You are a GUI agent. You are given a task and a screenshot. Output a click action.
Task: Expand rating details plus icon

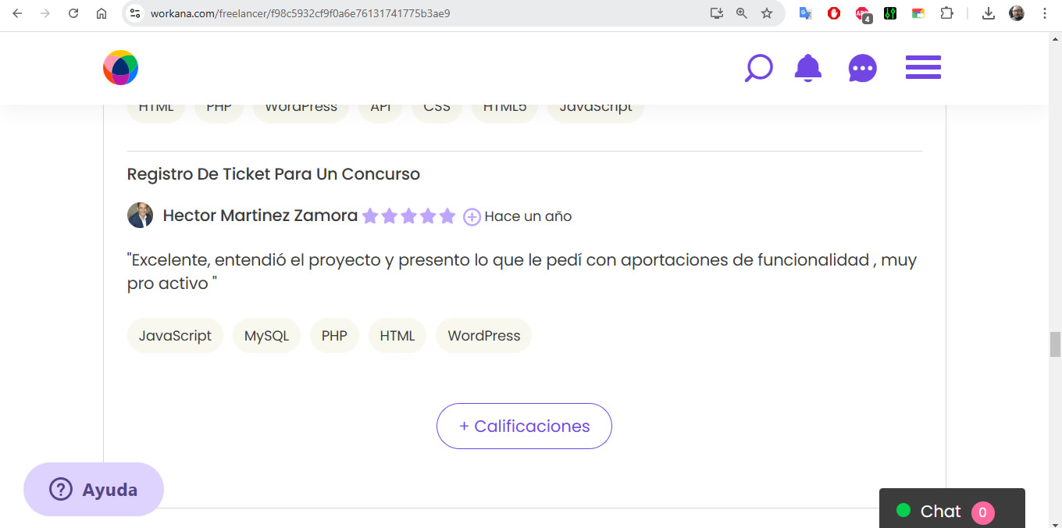(x=472, y=217)
